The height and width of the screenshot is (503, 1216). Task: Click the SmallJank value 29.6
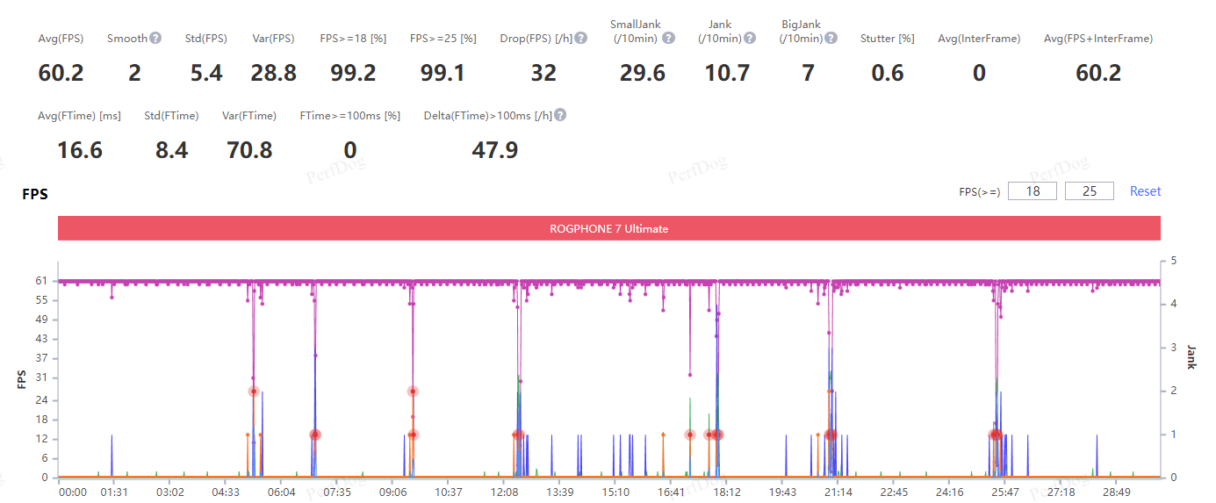click(643, 73)
